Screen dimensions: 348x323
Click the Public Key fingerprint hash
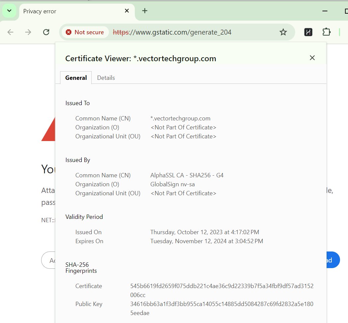(222, 309)
